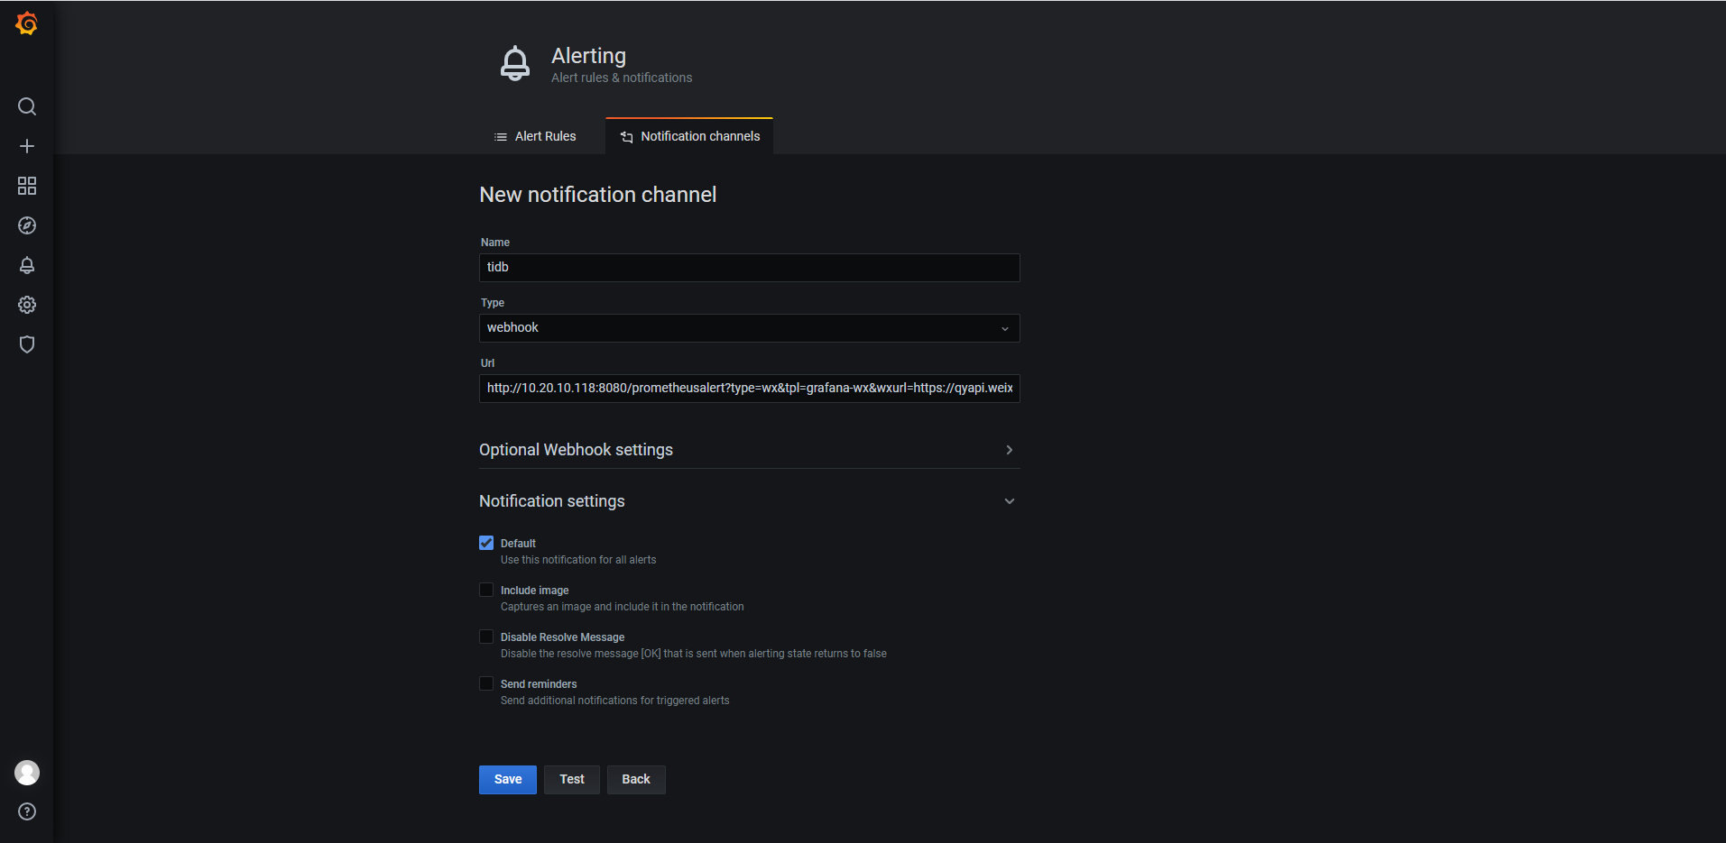The height and width of the screenshot is (843, 1726).
Task: Open the Help question mark icon
Action: pos(27,811)
